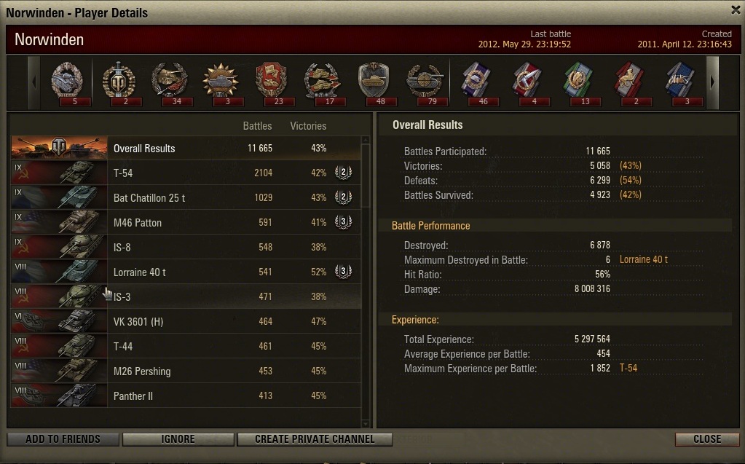Click the green ribbon lion medal showing 13
Viewport: 745px width, 464px height.
click(x=579, y=83)
